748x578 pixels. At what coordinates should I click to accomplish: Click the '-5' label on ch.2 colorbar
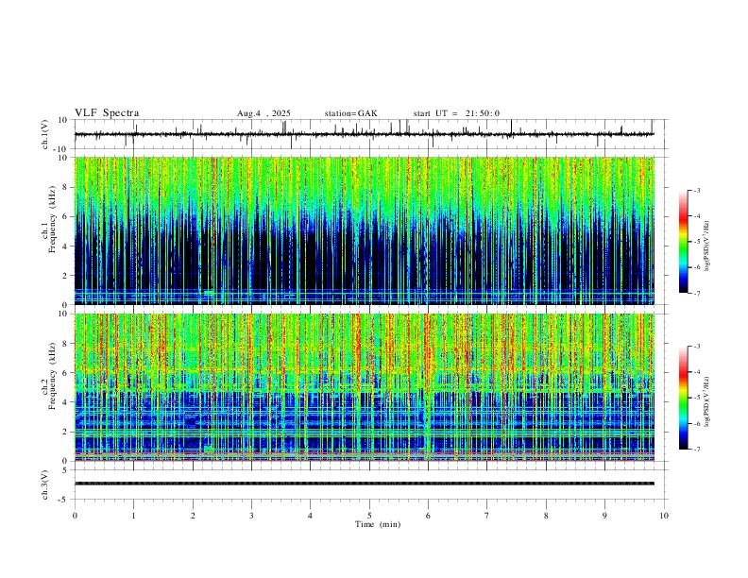tap(697, 398)
